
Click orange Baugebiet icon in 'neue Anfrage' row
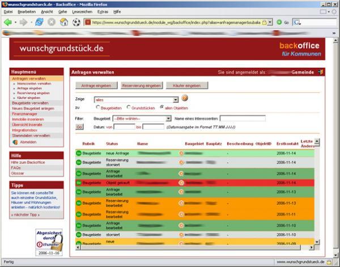pyautogui.click(x=181, y=153)
